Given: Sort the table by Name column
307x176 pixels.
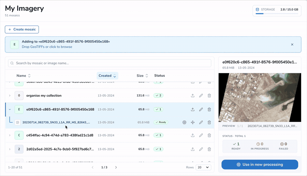Looking at the screenshot, I should [24, 76].
